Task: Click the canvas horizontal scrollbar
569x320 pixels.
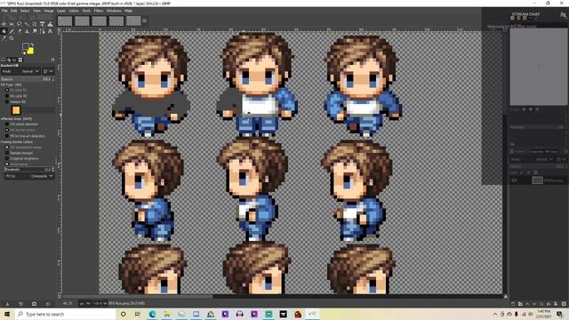Action: [284, 296]
